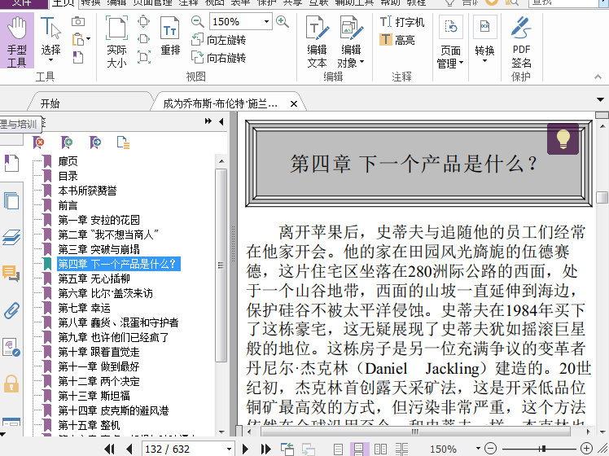609x456 pixels.
Task: Open the paste clipboard dropdown arrow
Action: coord(89,39)
